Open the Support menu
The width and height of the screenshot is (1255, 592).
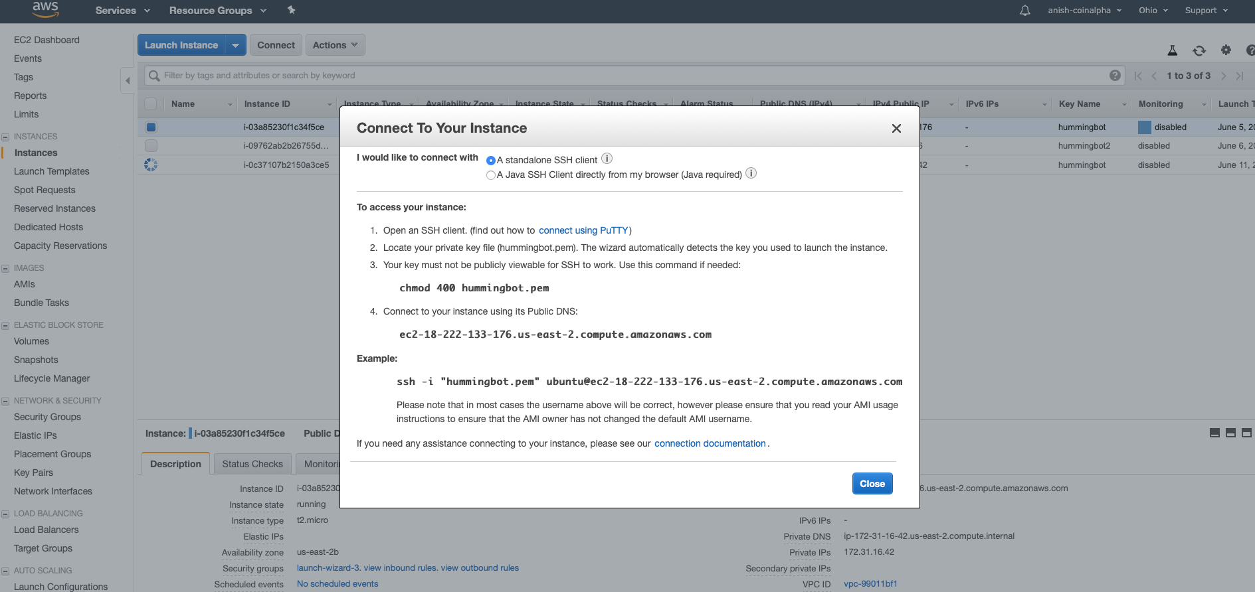pos(1207,11)
